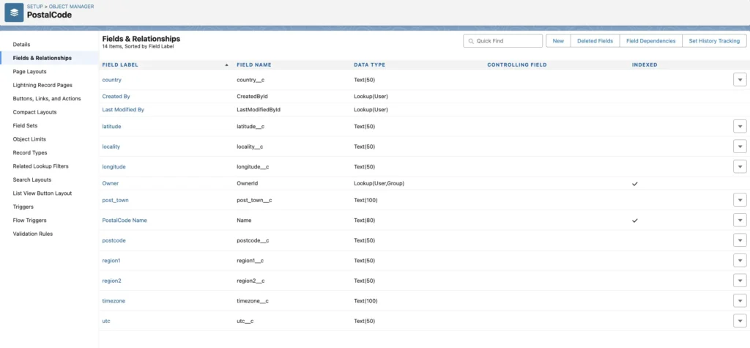750x348 pixels.
Task: Open Lightning Record Pages
Action: click(x=42, y=85)
